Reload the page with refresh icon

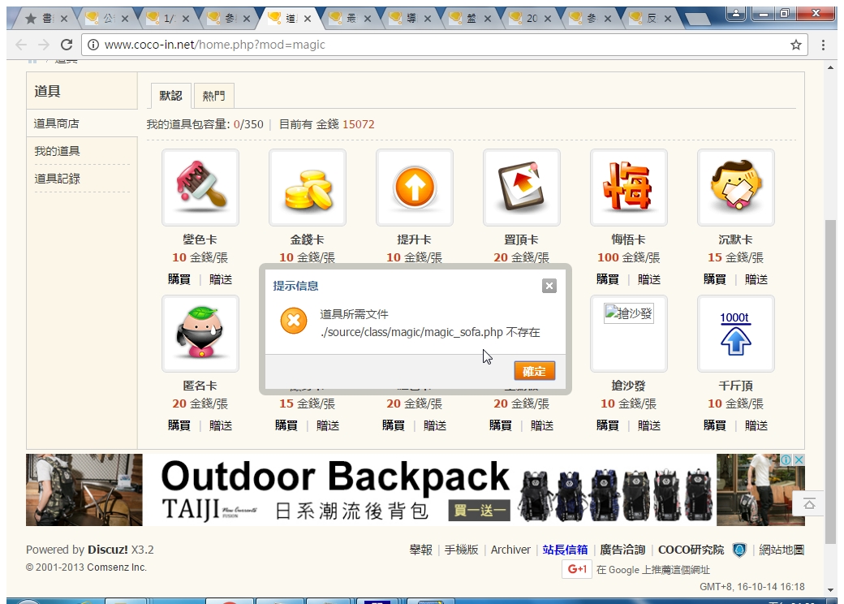(x=67, y=45)
